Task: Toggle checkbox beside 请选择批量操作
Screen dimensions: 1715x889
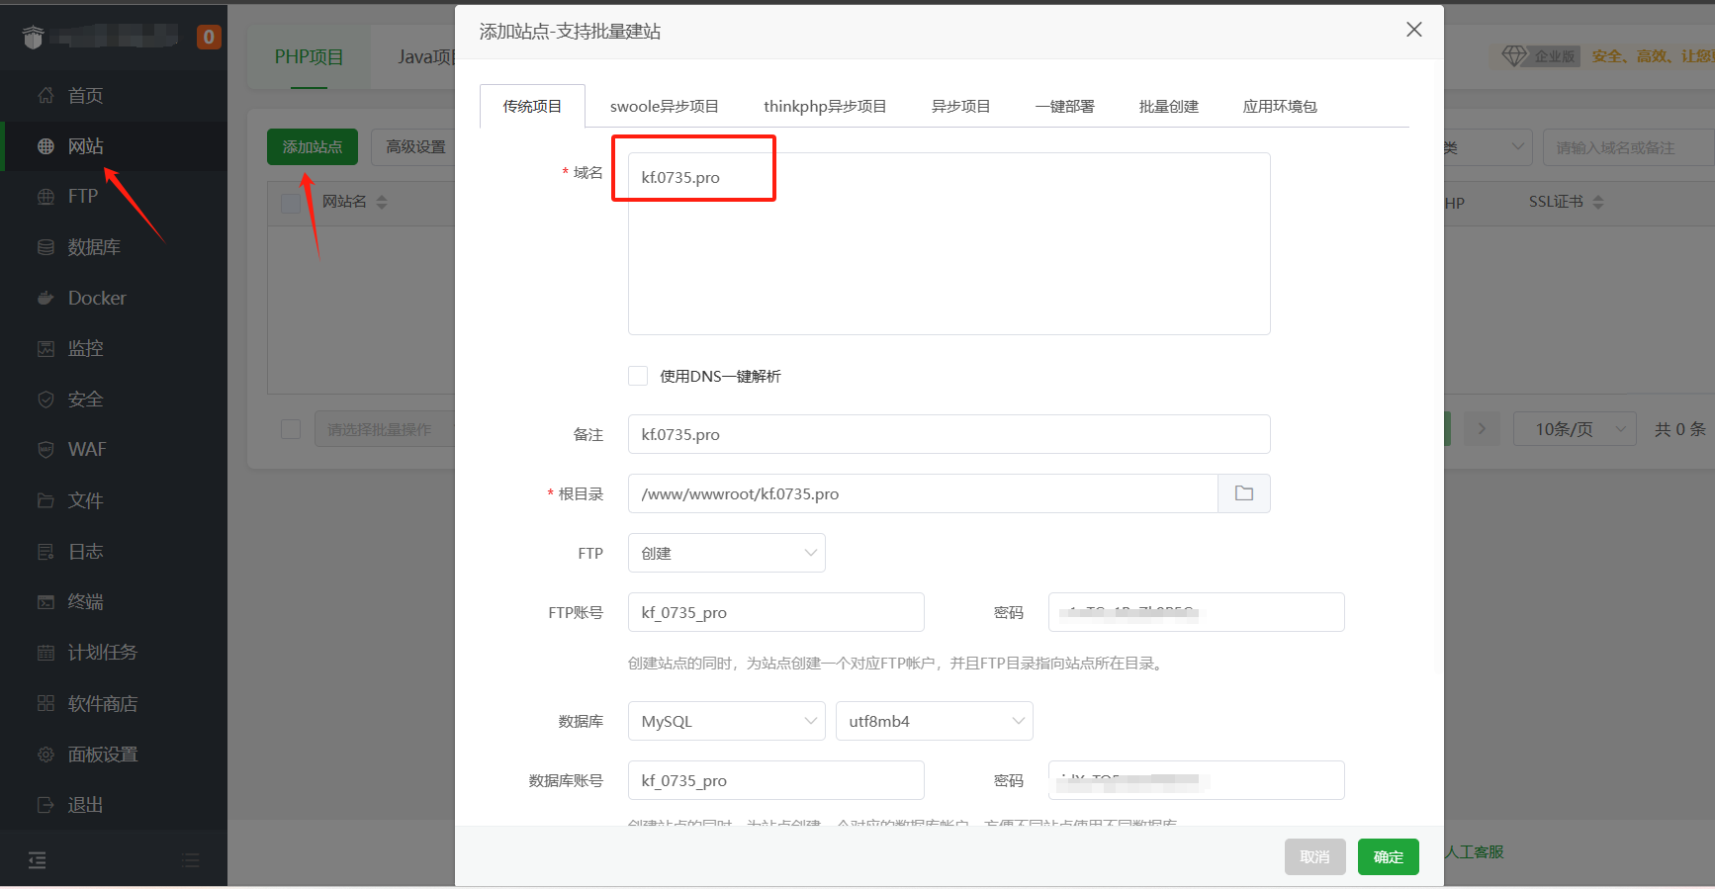Action: tap(291, 429)
